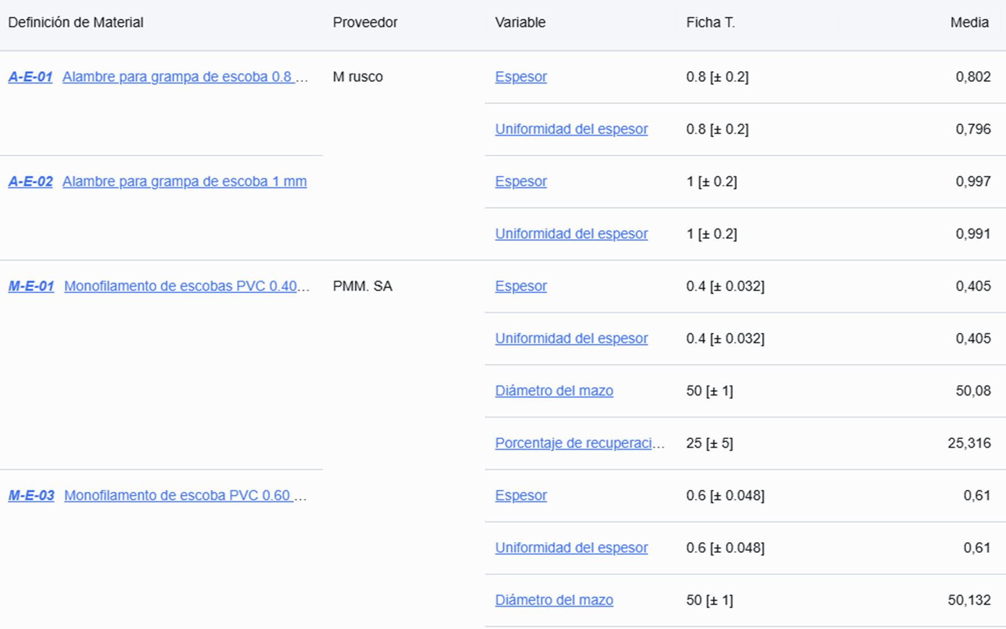Screen dimensions: 1006x629
Task: Click the Media column header
Action: pyautogui.click(x=970, y=23)
